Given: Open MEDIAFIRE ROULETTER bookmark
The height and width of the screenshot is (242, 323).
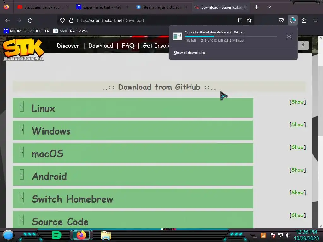Looking at the screenshot, I should [x=26, y=31].
